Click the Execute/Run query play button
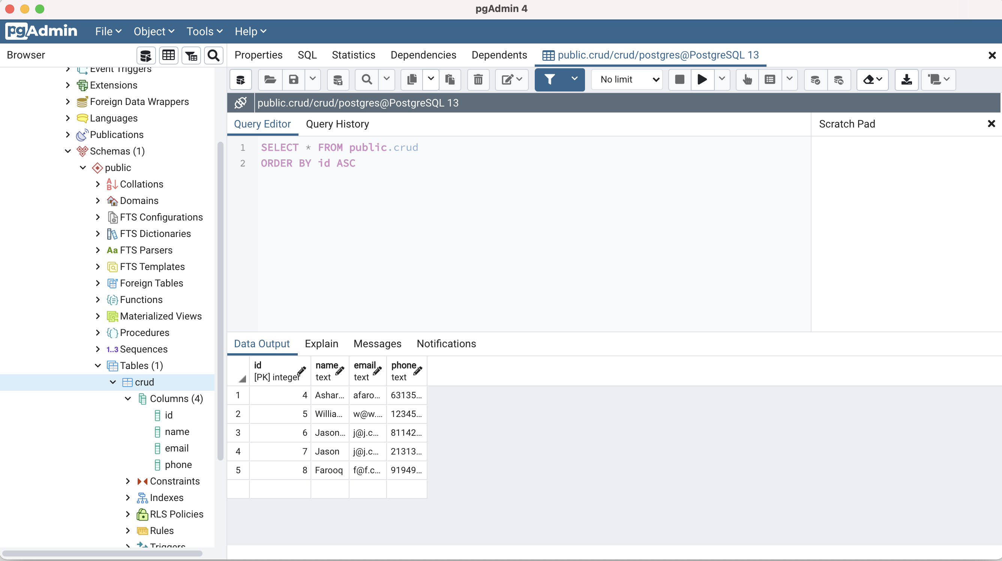The image size is (1002, 561). (x=702, y=80)
